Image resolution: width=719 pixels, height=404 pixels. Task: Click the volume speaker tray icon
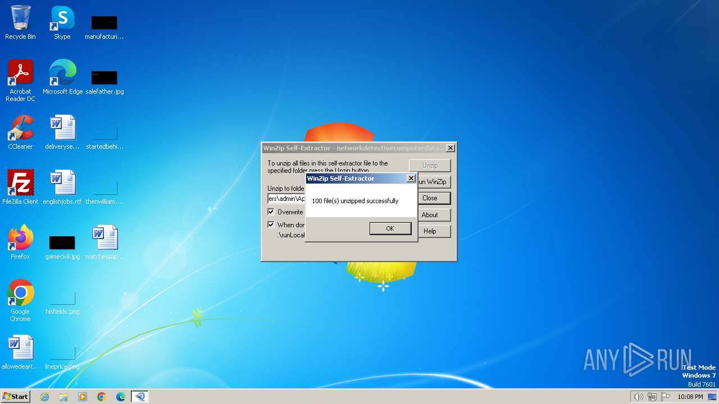click(x=638, y=397)
